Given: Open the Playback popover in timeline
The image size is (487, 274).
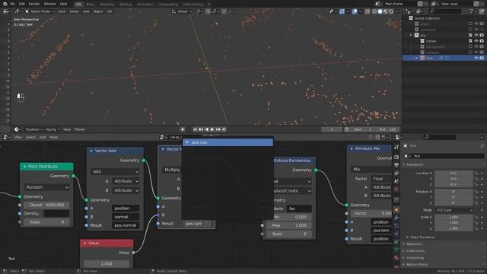Looking at the screenshot, I should point(33,129).
